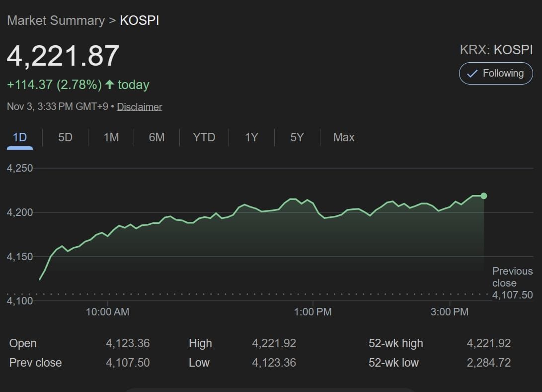Click the Previous close 4,107.50 annotation

pos(512,283)
